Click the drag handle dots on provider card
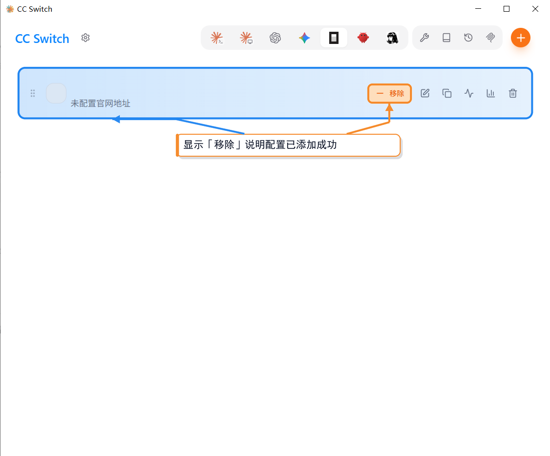The image size is (550, 456). [x=33, y=93]
